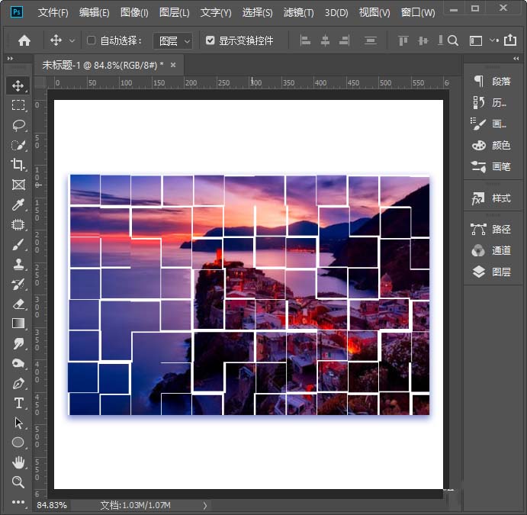Open the 选择(S) menu
Viewport: 527px width, 515px height.
(x=258, y=12)
